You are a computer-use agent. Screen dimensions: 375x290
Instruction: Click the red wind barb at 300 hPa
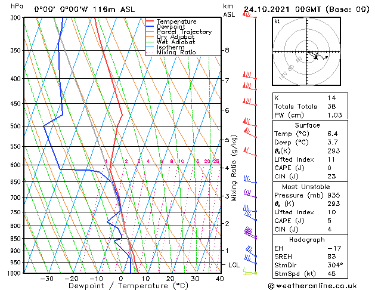[x=250, y=14]
